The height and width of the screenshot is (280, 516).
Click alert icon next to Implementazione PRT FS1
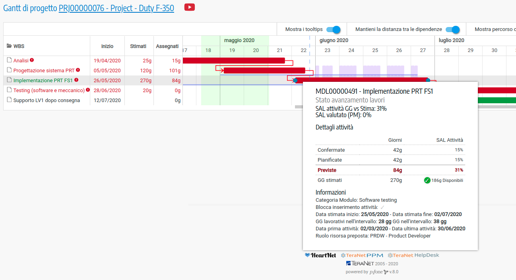(x=76, y=80)
